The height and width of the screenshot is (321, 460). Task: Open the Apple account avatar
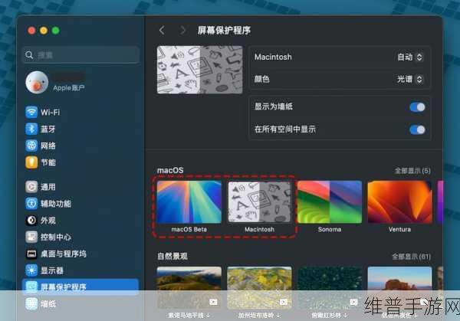click(x=37, y=83)
